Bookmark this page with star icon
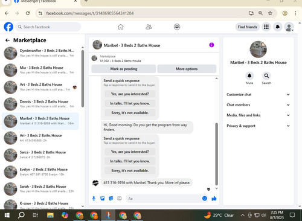The height and width of the screenshot is (221, 302). [x=270, y=13]
